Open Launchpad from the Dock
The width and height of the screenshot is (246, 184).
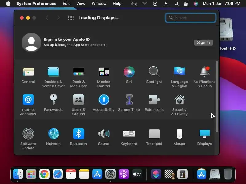tap(31, 174)
